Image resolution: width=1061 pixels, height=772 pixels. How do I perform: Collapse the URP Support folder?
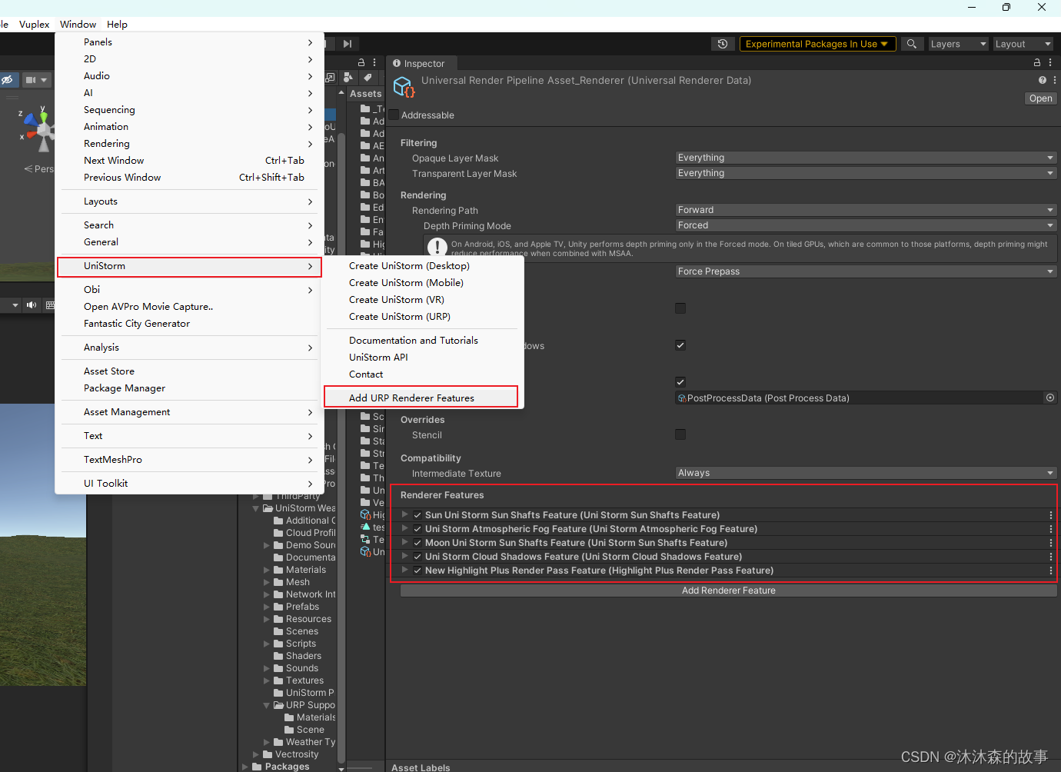(267, 705)
